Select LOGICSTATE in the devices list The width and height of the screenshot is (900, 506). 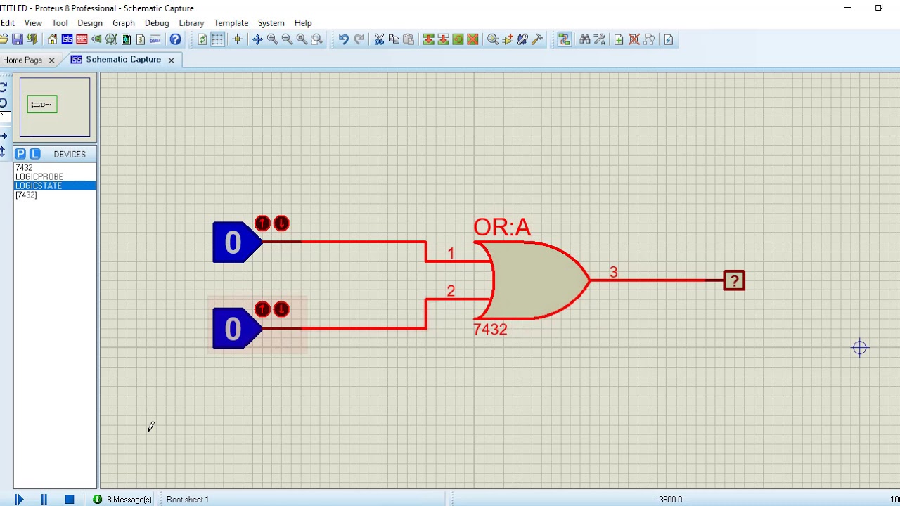point(55,186)
